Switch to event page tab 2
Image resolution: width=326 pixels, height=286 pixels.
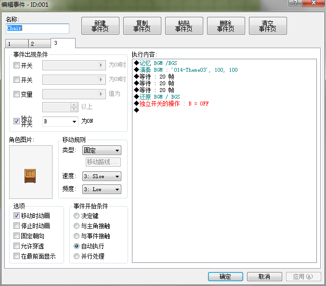pos(39,44)
